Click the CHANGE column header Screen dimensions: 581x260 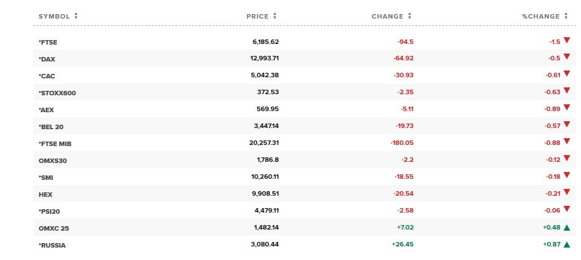click(387, 16)
